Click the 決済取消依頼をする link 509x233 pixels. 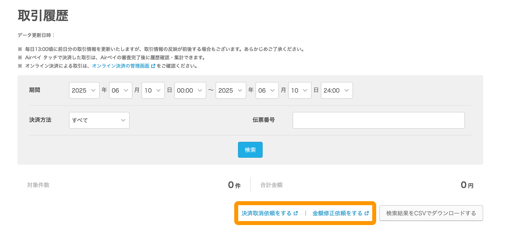266,213
